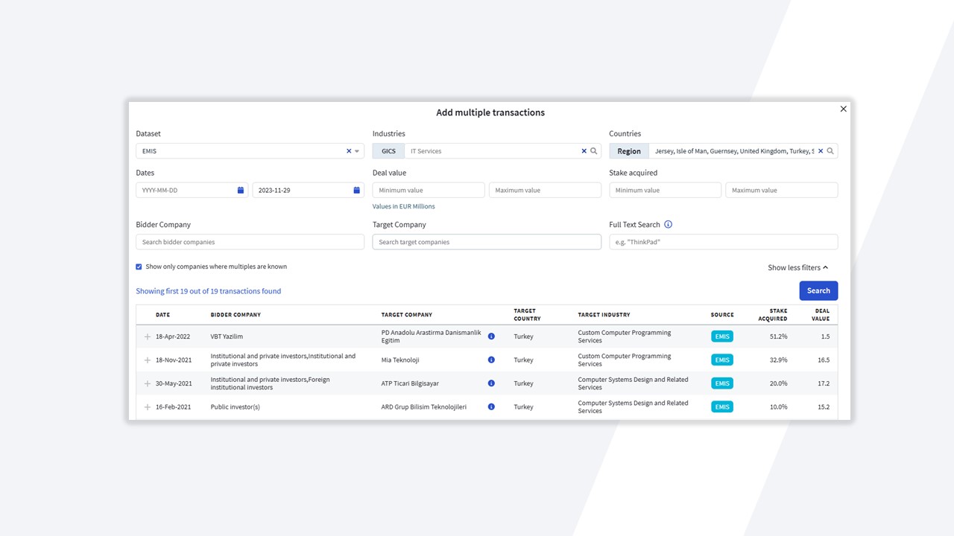This screenshot has height=536, width=954.
Task: Toggle show only companies with known multiples
Action: [x=139, y=267]
